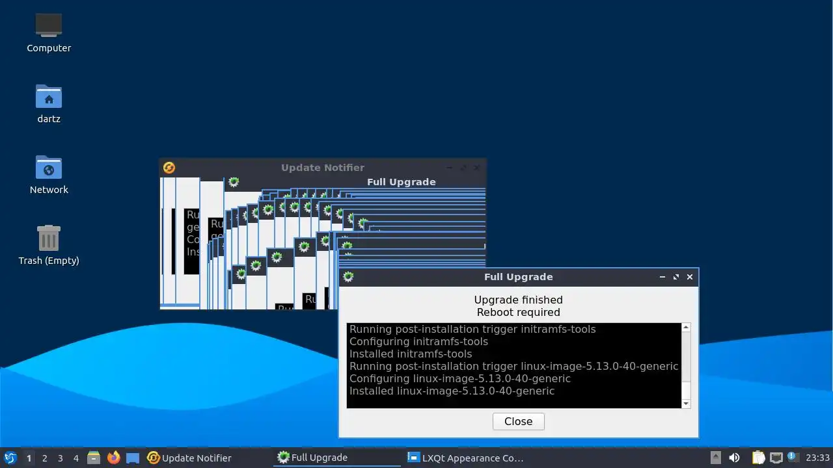Viewport: 833px width, 468px height.
Task: Click the Close button in Full Upgrade dialog
Action: [518, 421]
